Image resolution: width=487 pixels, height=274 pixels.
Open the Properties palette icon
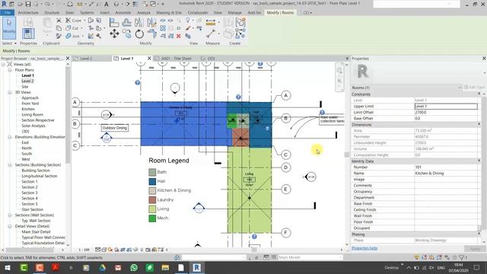pos(28,33)
